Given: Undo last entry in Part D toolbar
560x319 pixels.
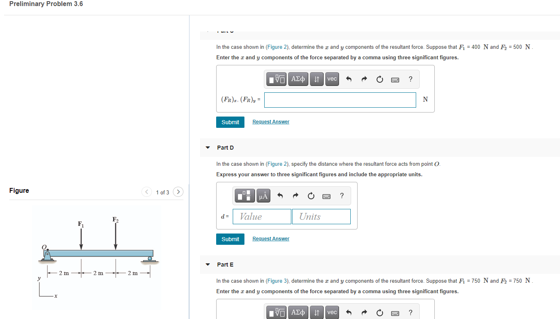Looking at the screenshot, I should pyautogui.click(x=280, y=196).
